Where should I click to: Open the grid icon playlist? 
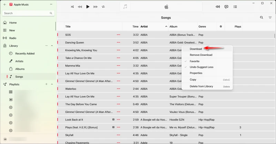coord(11,92)
